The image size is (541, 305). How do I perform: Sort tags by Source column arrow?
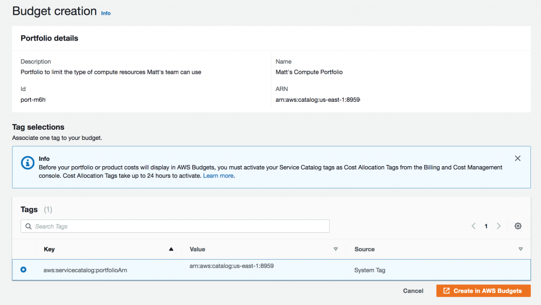[520, 249]
